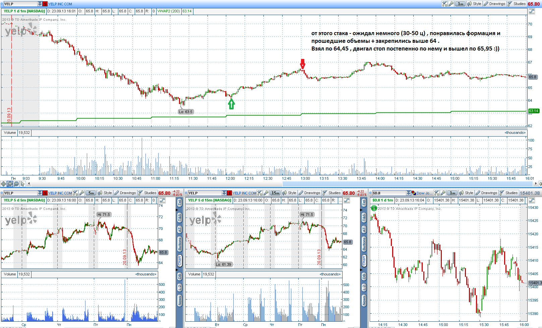The height and width of the screenshot is (328, 542).
Task: Click the VWAP2 (200) study label in main chart
Action: 169,11
